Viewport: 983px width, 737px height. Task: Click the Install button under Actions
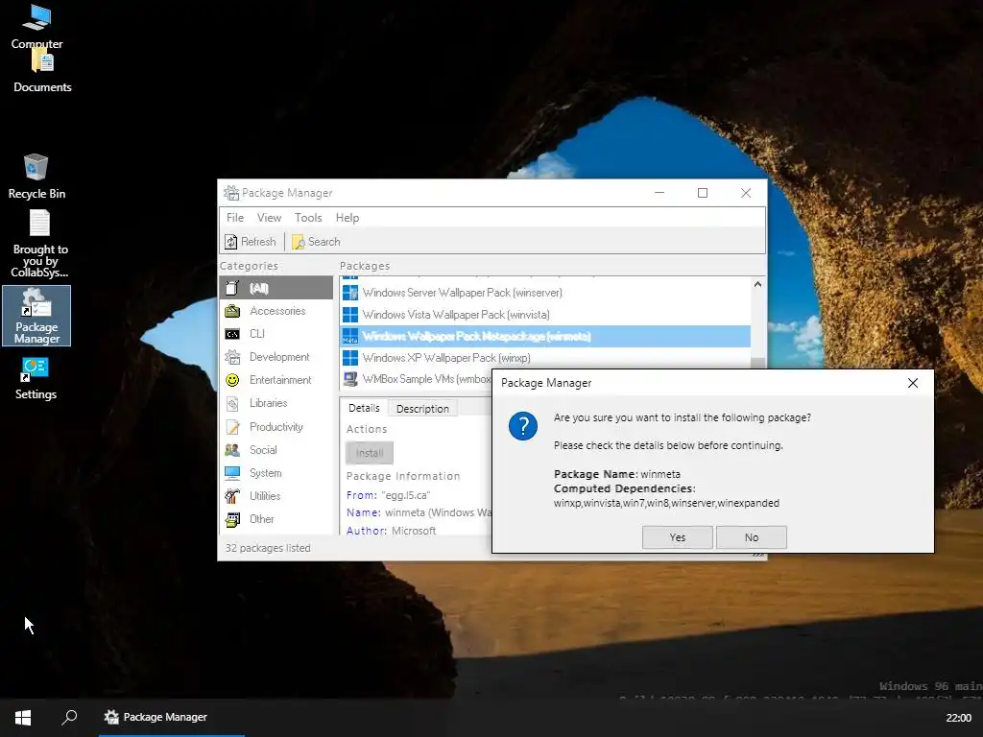pos(370,453)
